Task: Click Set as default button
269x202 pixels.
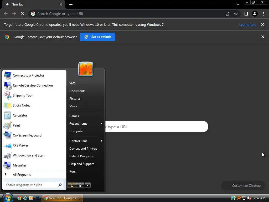Action: click(97, 37)
